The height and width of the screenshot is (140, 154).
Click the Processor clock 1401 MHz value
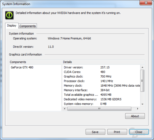107,81
